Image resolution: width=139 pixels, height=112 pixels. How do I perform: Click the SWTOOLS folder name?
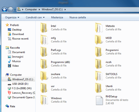tap(111, 74)
